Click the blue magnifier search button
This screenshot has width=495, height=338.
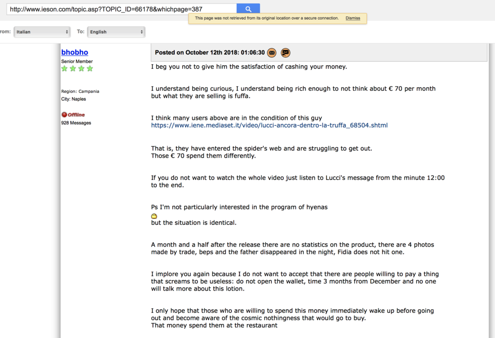click(x=248, y=9)
